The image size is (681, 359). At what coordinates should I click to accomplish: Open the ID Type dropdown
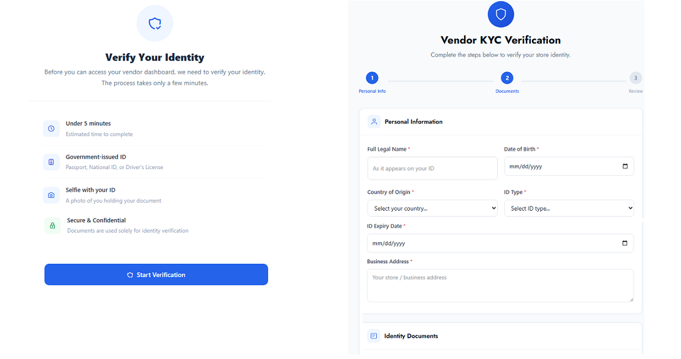point(569,208)
